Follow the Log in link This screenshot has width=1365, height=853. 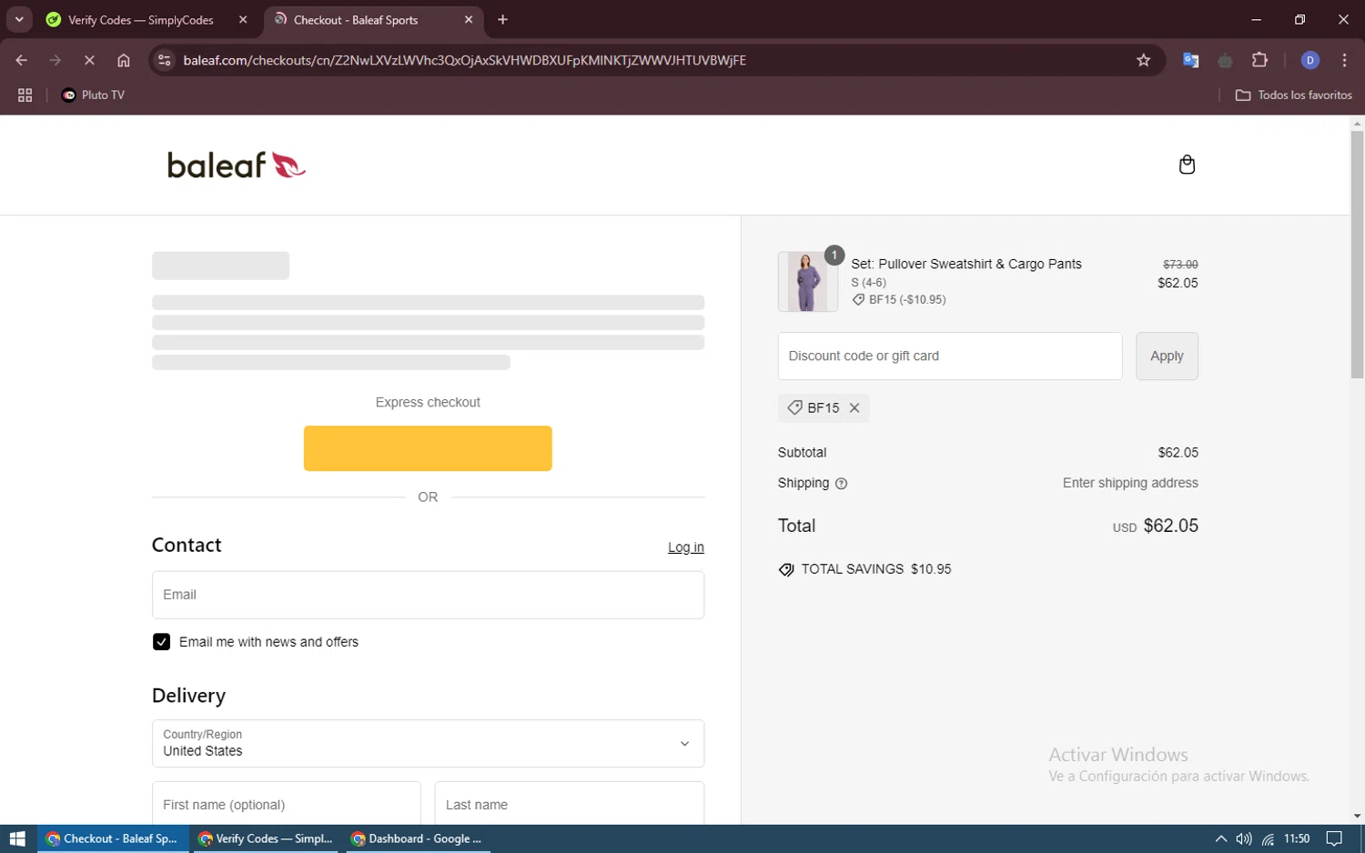pos(686,547)
